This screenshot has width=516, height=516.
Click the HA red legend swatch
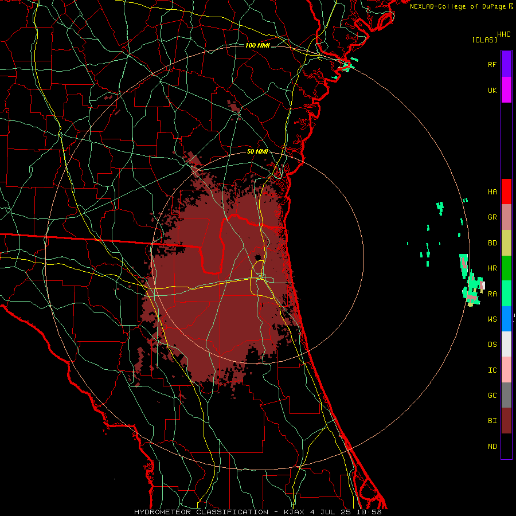[506, 191]
